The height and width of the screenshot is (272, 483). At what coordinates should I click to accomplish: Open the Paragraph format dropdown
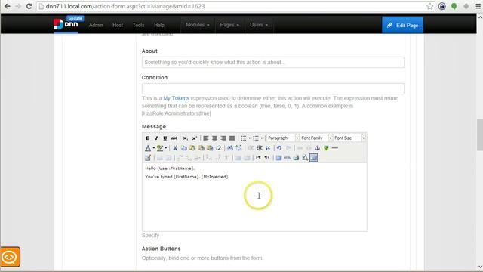pyautogui.click(x=282, y=138)
